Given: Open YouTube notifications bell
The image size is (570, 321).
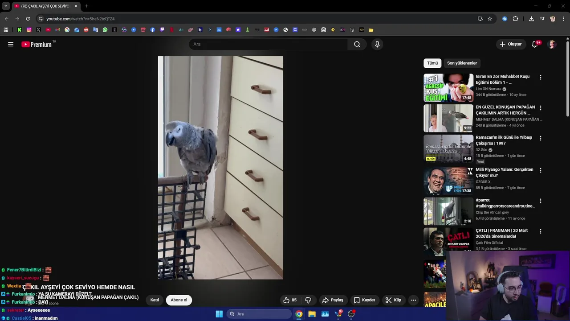Looking at the screenshot, I should click(x=535, y=44).
